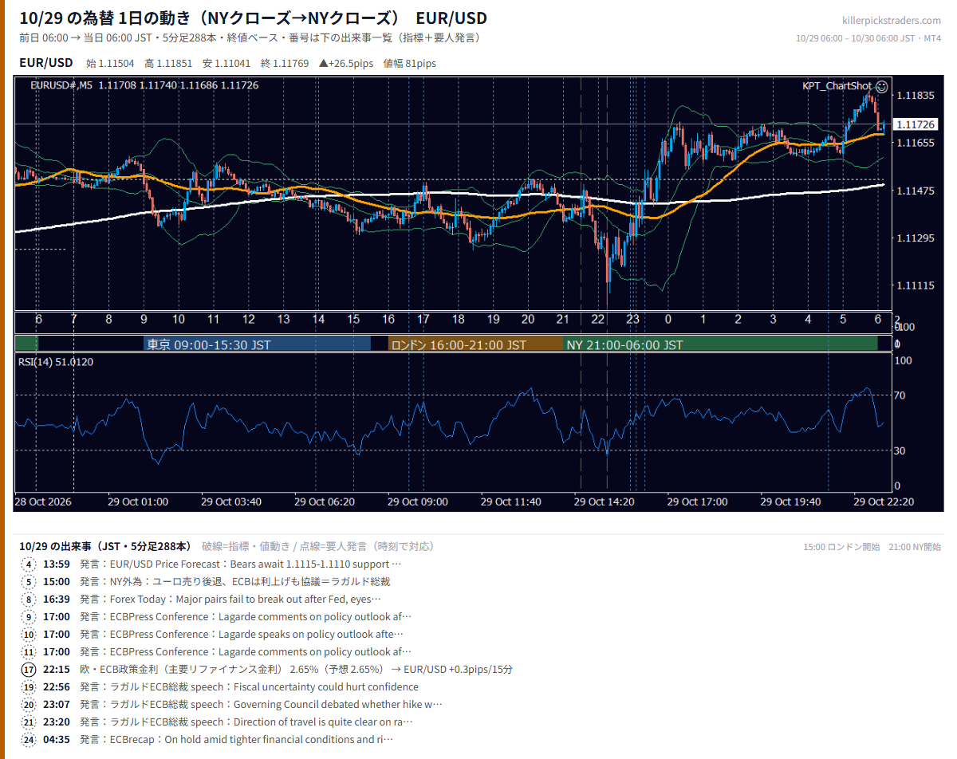Click the 1.11655 price axis label
Screen dimensions: 957x759
pos(915,143)
